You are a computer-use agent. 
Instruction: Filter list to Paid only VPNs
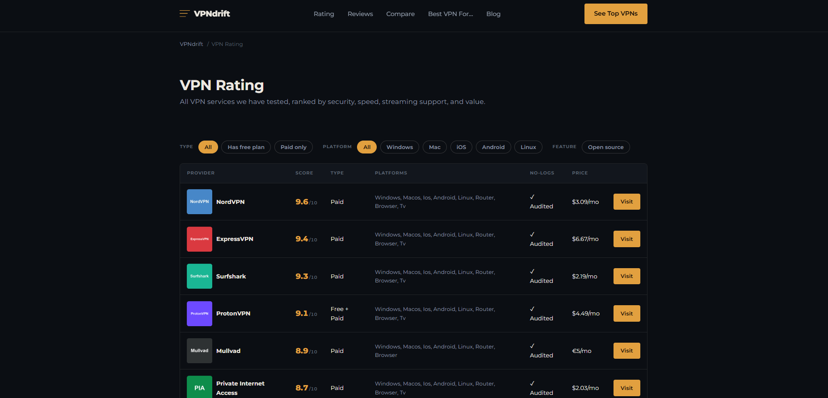coord(294,147)
